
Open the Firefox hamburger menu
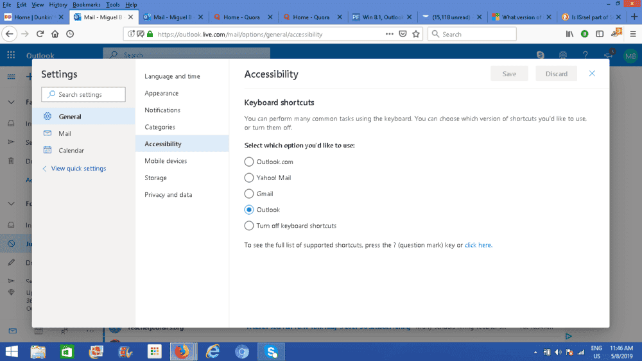(x=633, y=34)
